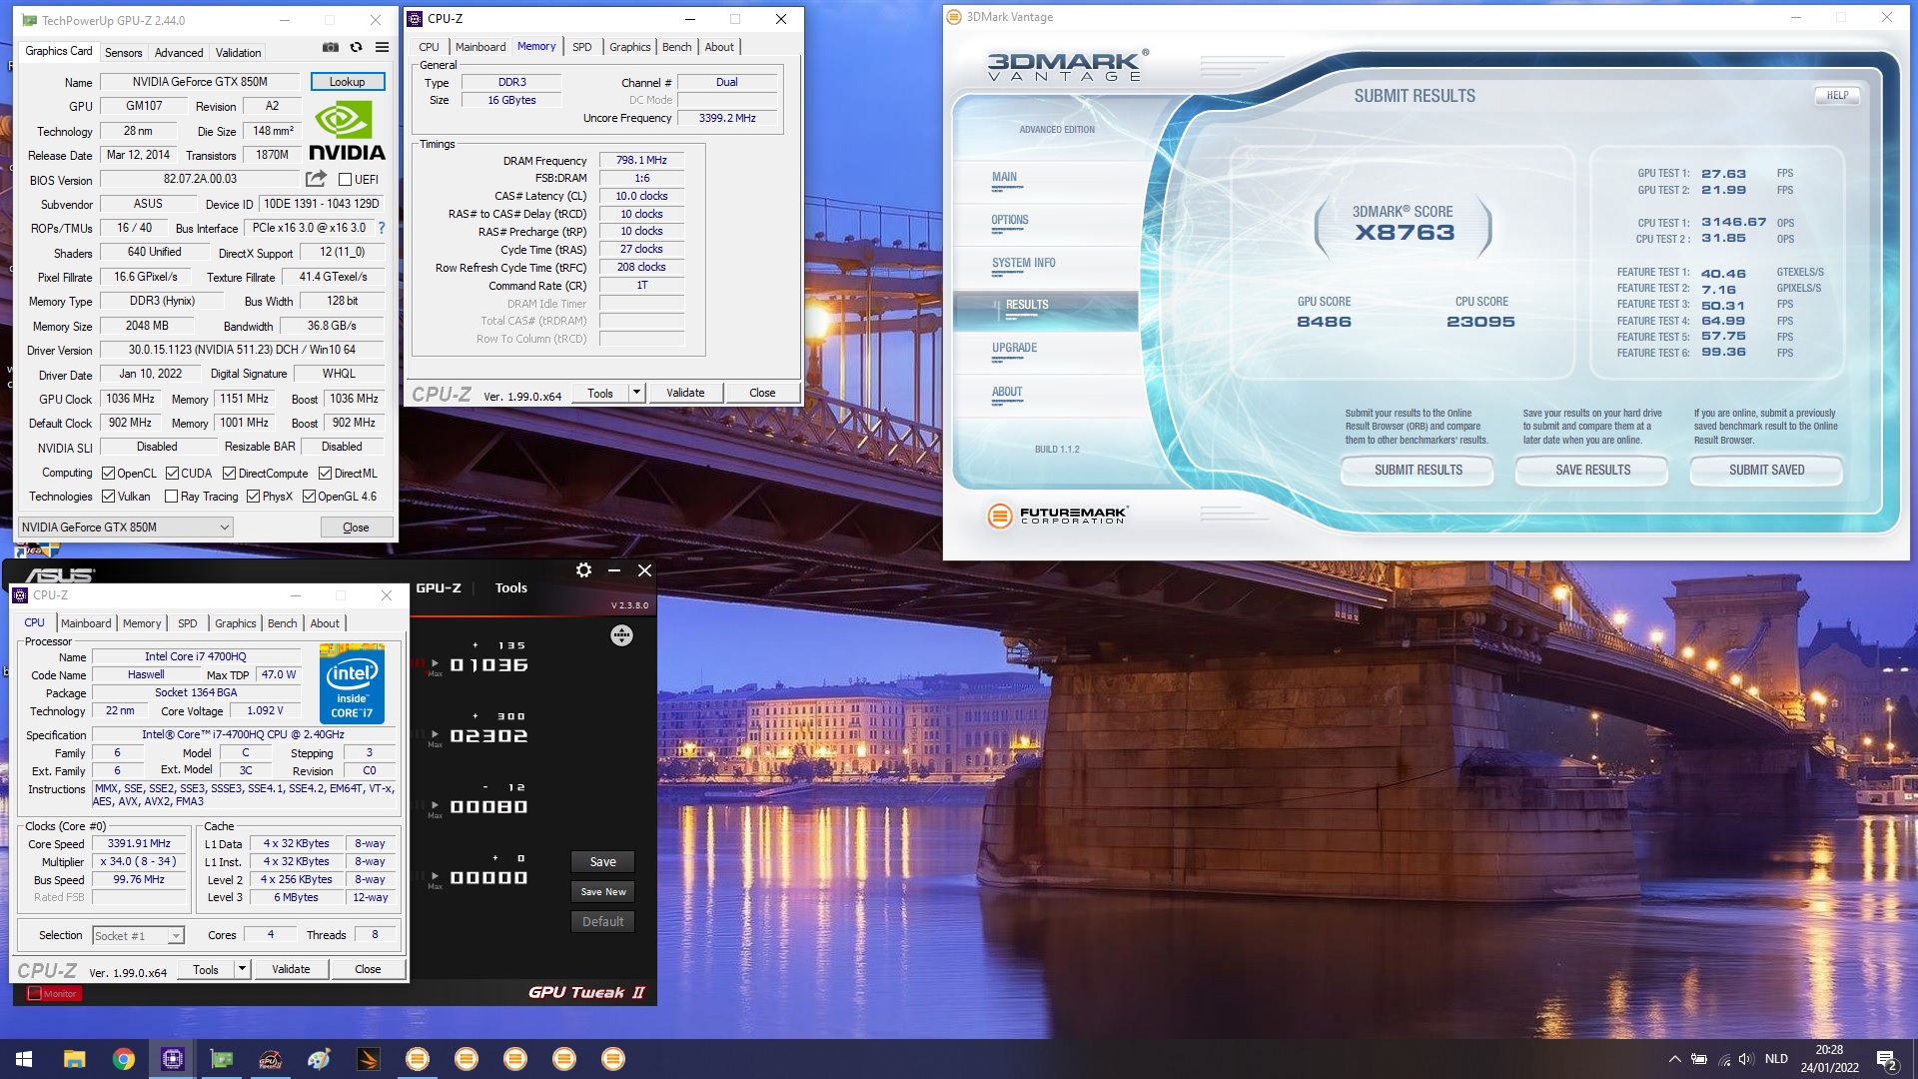The height and width of the screenshot is (1079, 1918).
Task: Switch to Sensors tab in GPU-Z
Action: click(123, 52)
